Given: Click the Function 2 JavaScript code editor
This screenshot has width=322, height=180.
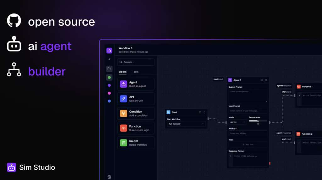Looking at the screenshot, I should [309, 147].
